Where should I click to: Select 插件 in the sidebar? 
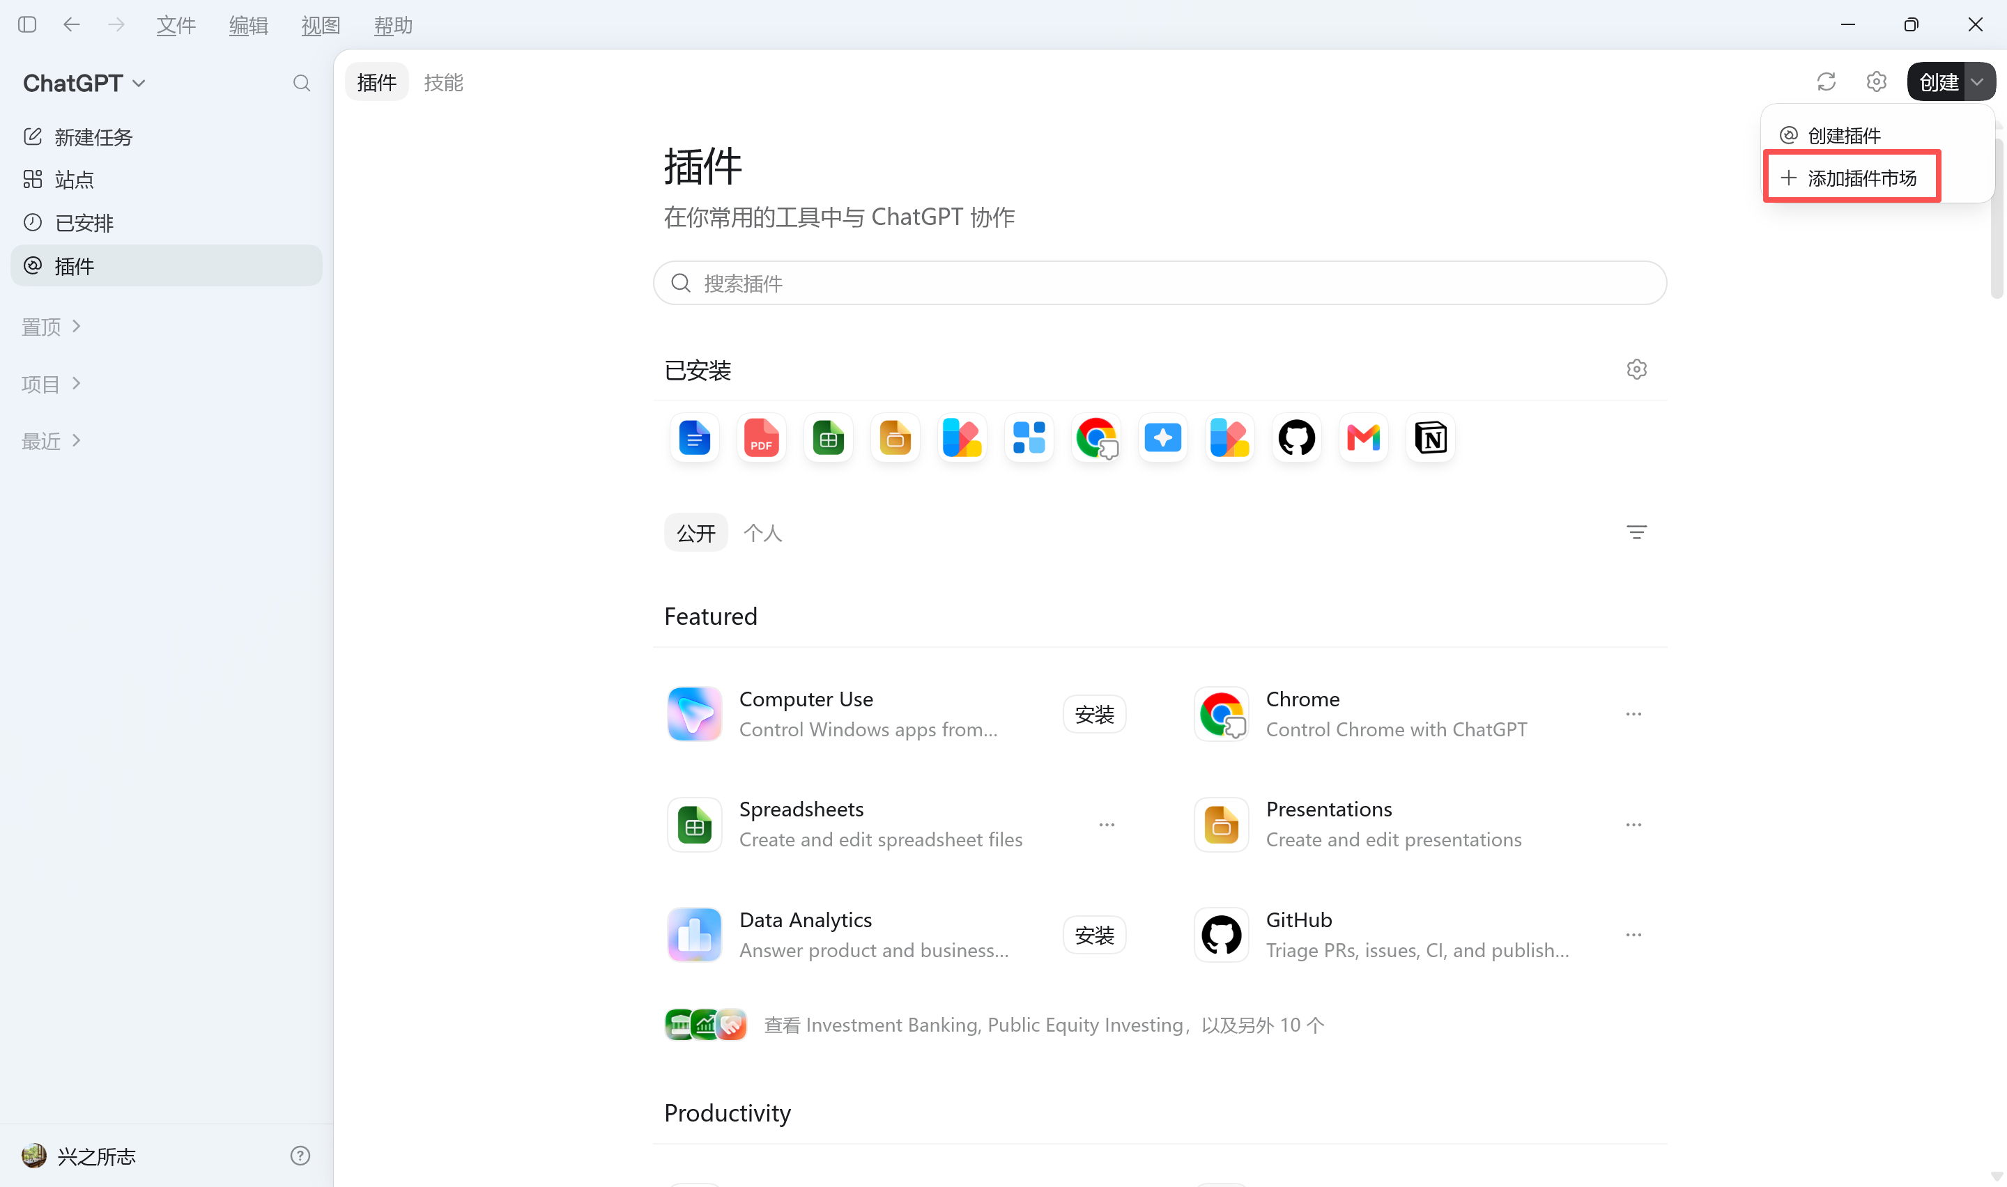pyautogui.click(x=167, y=265)
